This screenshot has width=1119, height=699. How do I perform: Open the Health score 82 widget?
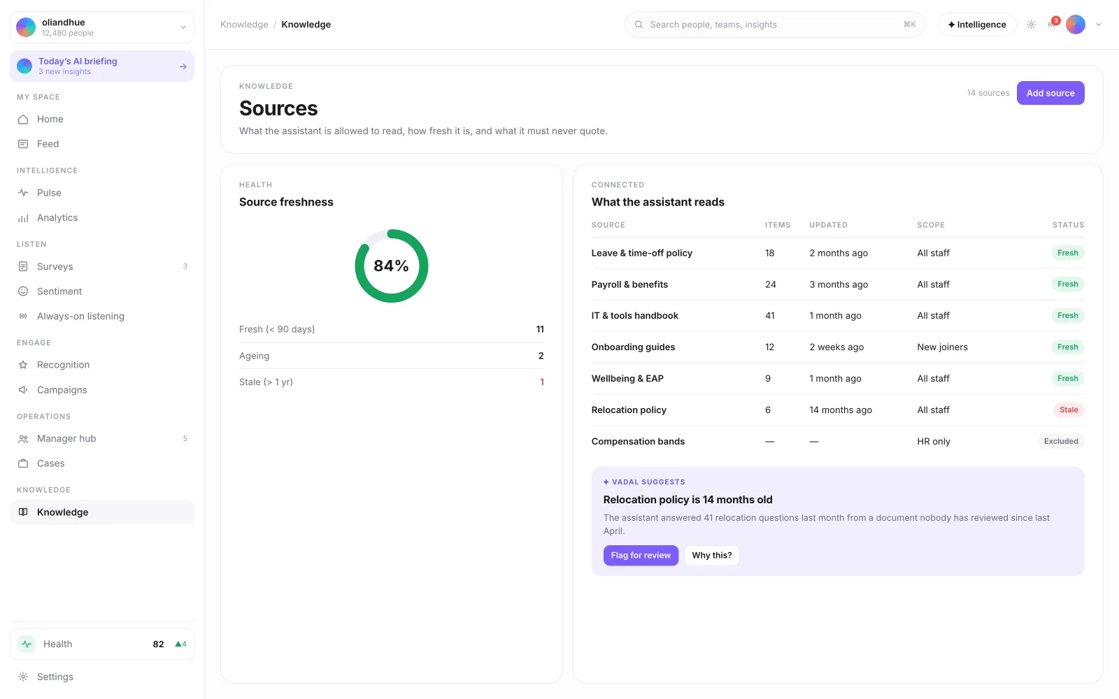(102, 644)
